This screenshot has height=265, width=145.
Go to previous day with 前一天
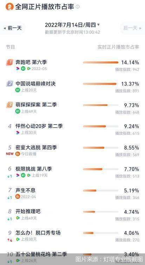[13, 28]
